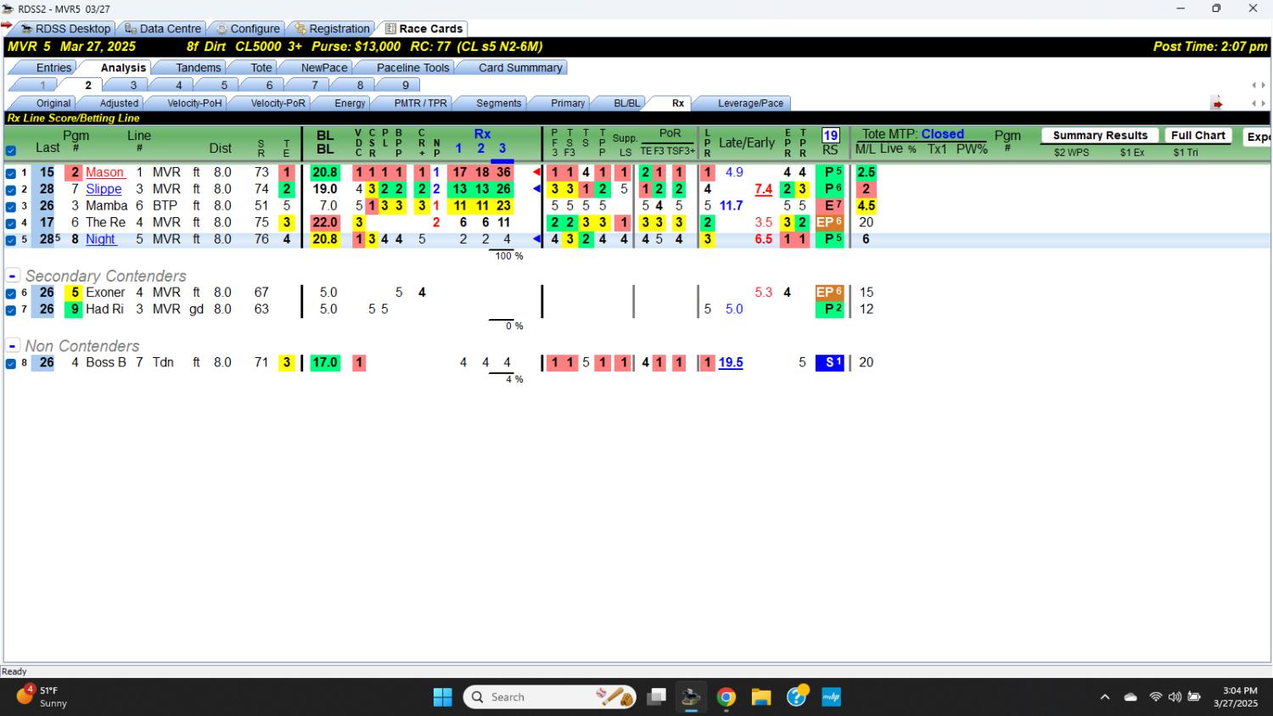1273x716 pixels.
Task: Switch to the Velocity-PoH view tab
Action: 194,103
